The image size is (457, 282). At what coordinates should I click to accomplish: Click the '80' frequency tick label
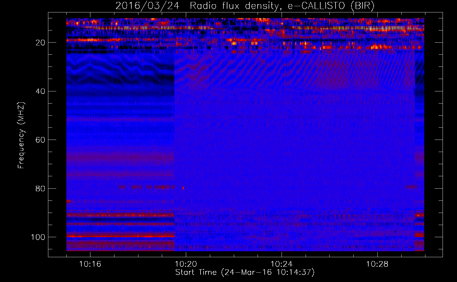pyautogui.click(x=40, y=189)
